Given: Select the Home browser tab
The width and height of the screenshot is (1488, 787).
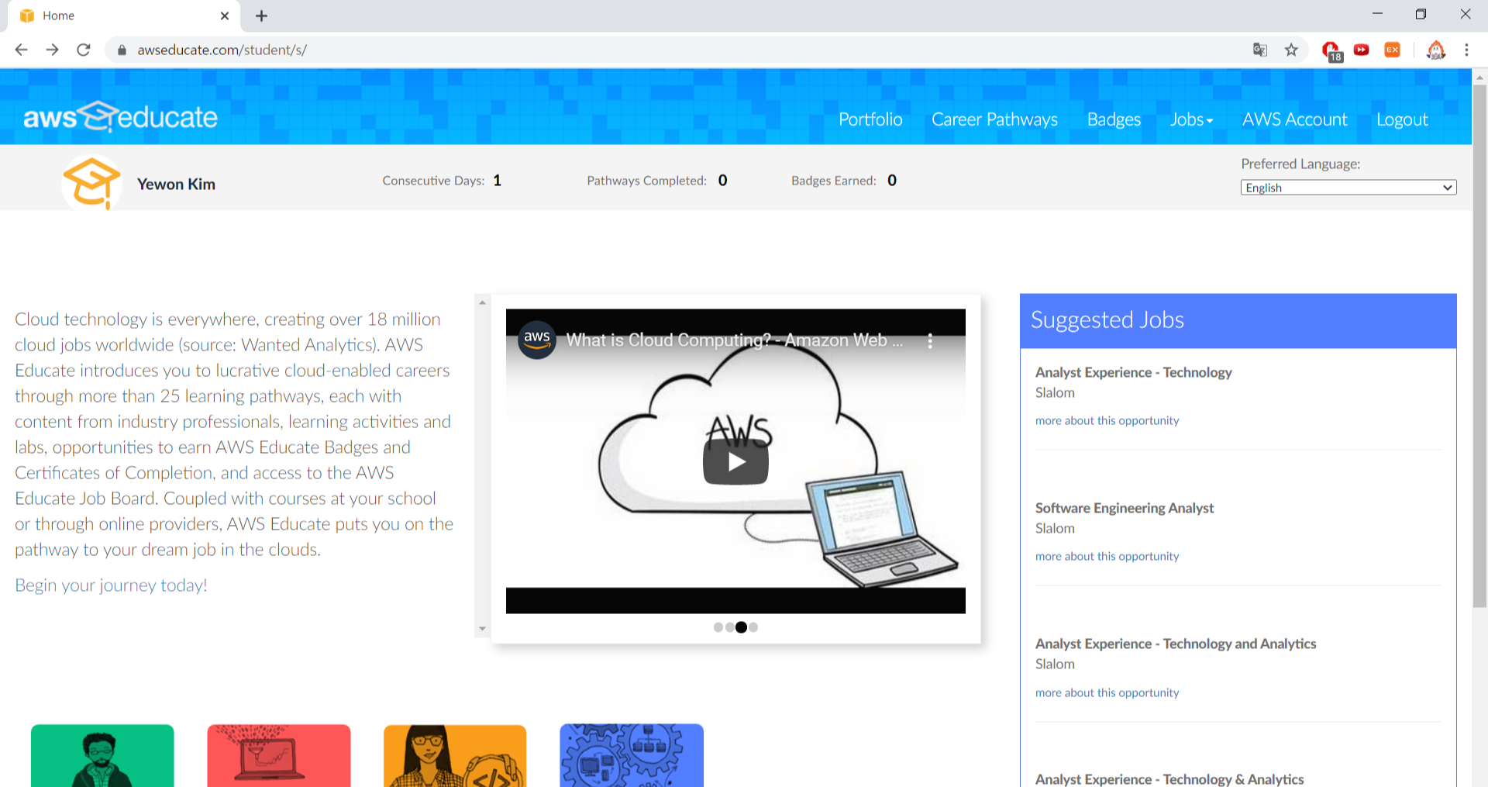Looking at the screenshot, I should click(x=124, y=16).
